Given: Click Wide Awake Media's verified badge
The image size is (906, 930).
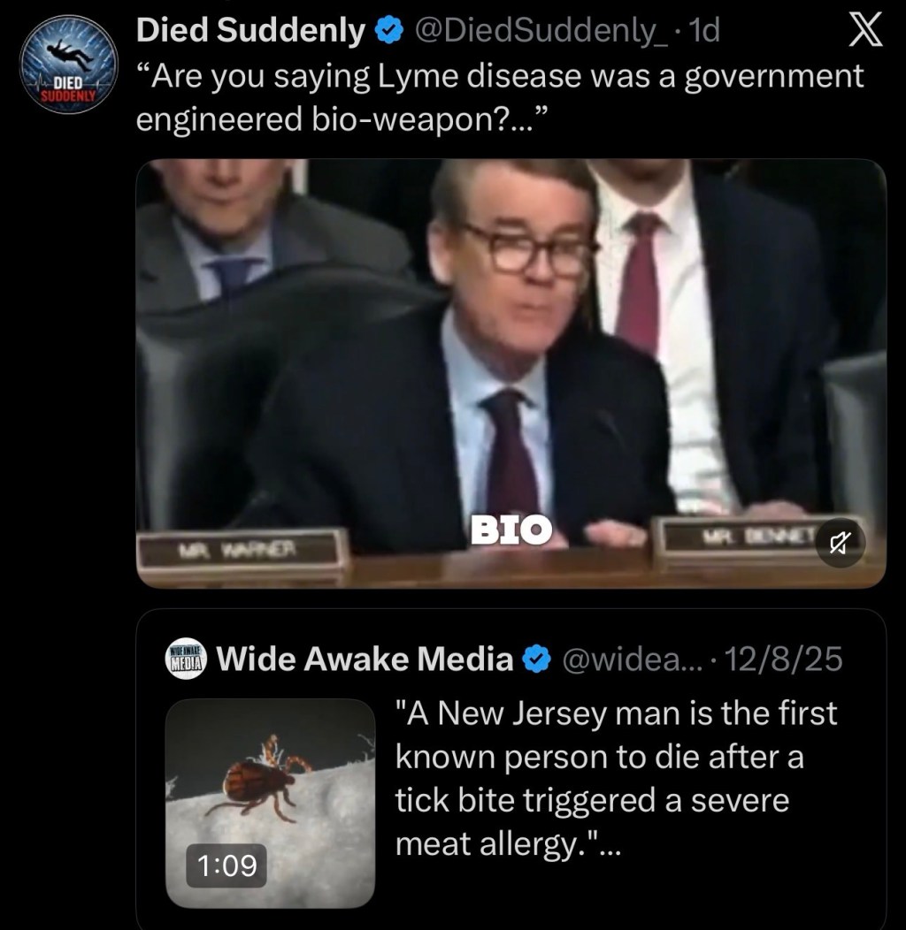Looking at the screenshot, I should pyautogui.click(x=537, y=659).
